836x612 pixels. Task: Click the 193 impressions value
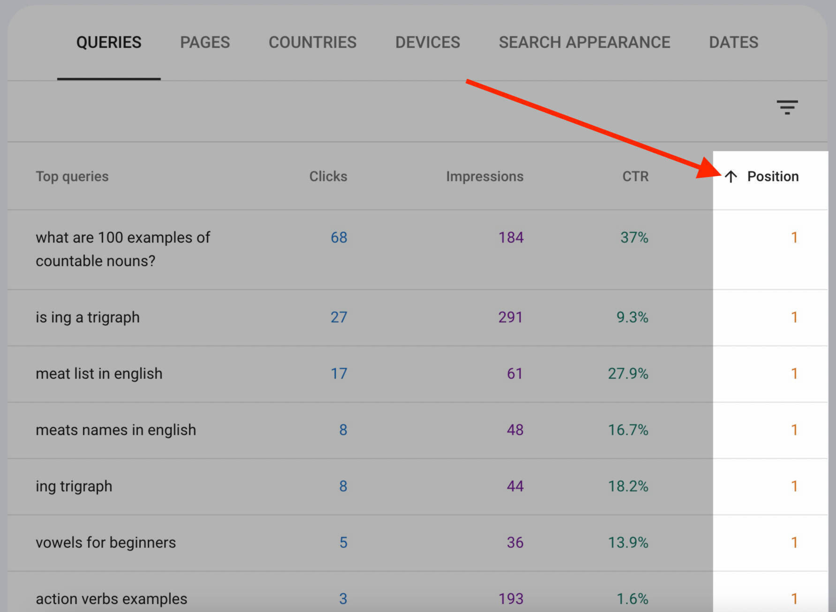(511, 599)
